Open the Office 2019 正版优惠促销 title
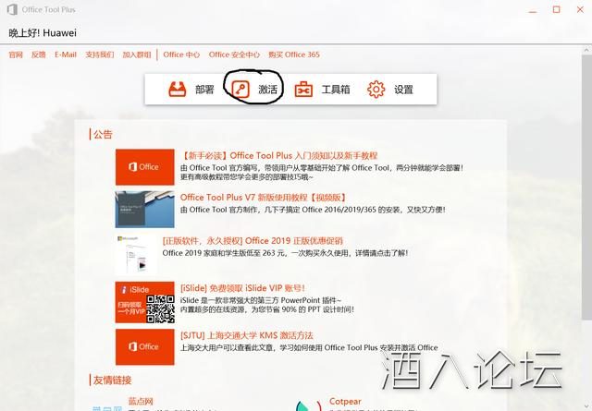 (253, 240)
